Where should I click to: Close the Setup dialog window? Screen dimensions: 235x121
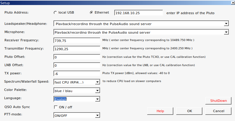click(232, 2)
